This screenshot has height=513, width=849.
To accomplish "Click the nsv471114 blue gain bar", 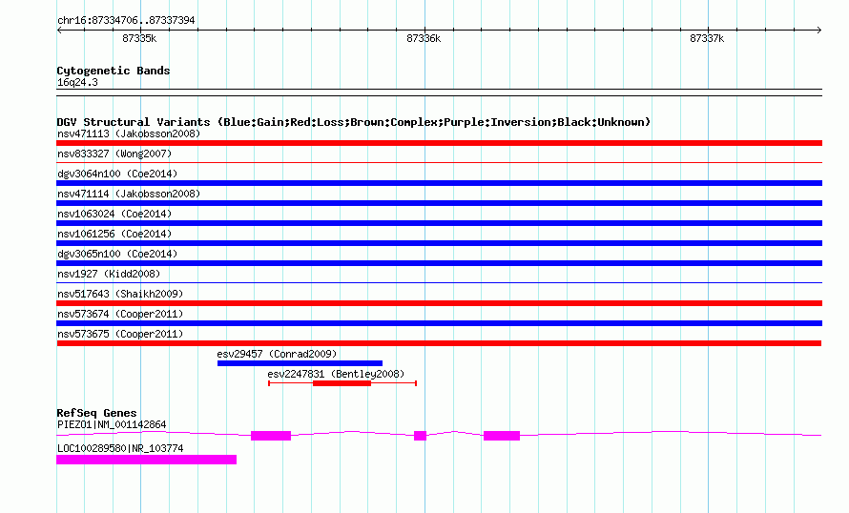I will (439, 203).
